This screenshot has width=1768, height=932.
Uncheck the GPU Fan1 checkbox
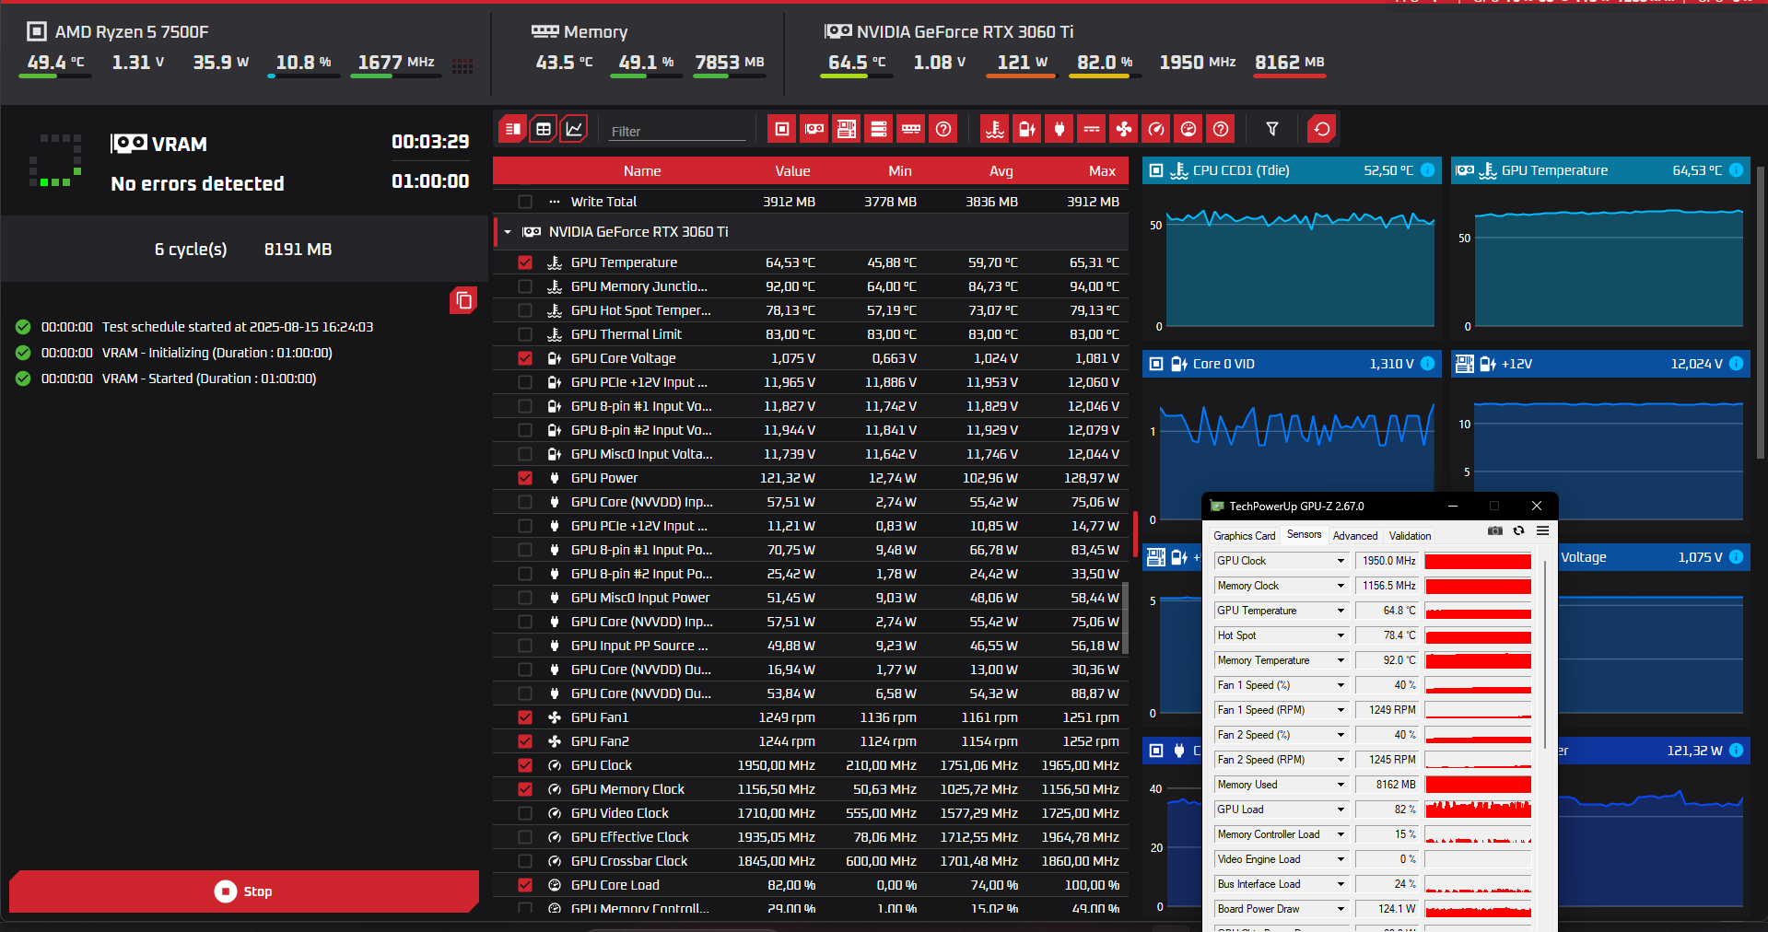[x=525, y=717]
